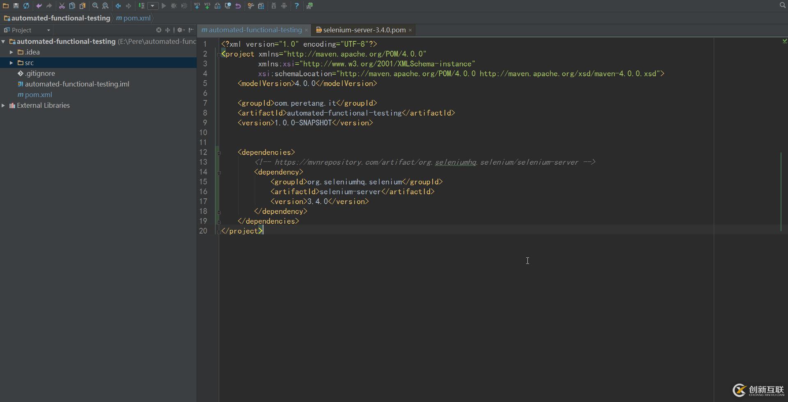
Task: Fold the dependency block at line 14
Action: coord(219,173)
